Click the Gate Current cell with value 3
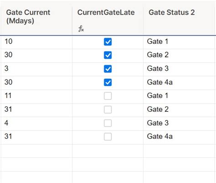 pos(36,69)
